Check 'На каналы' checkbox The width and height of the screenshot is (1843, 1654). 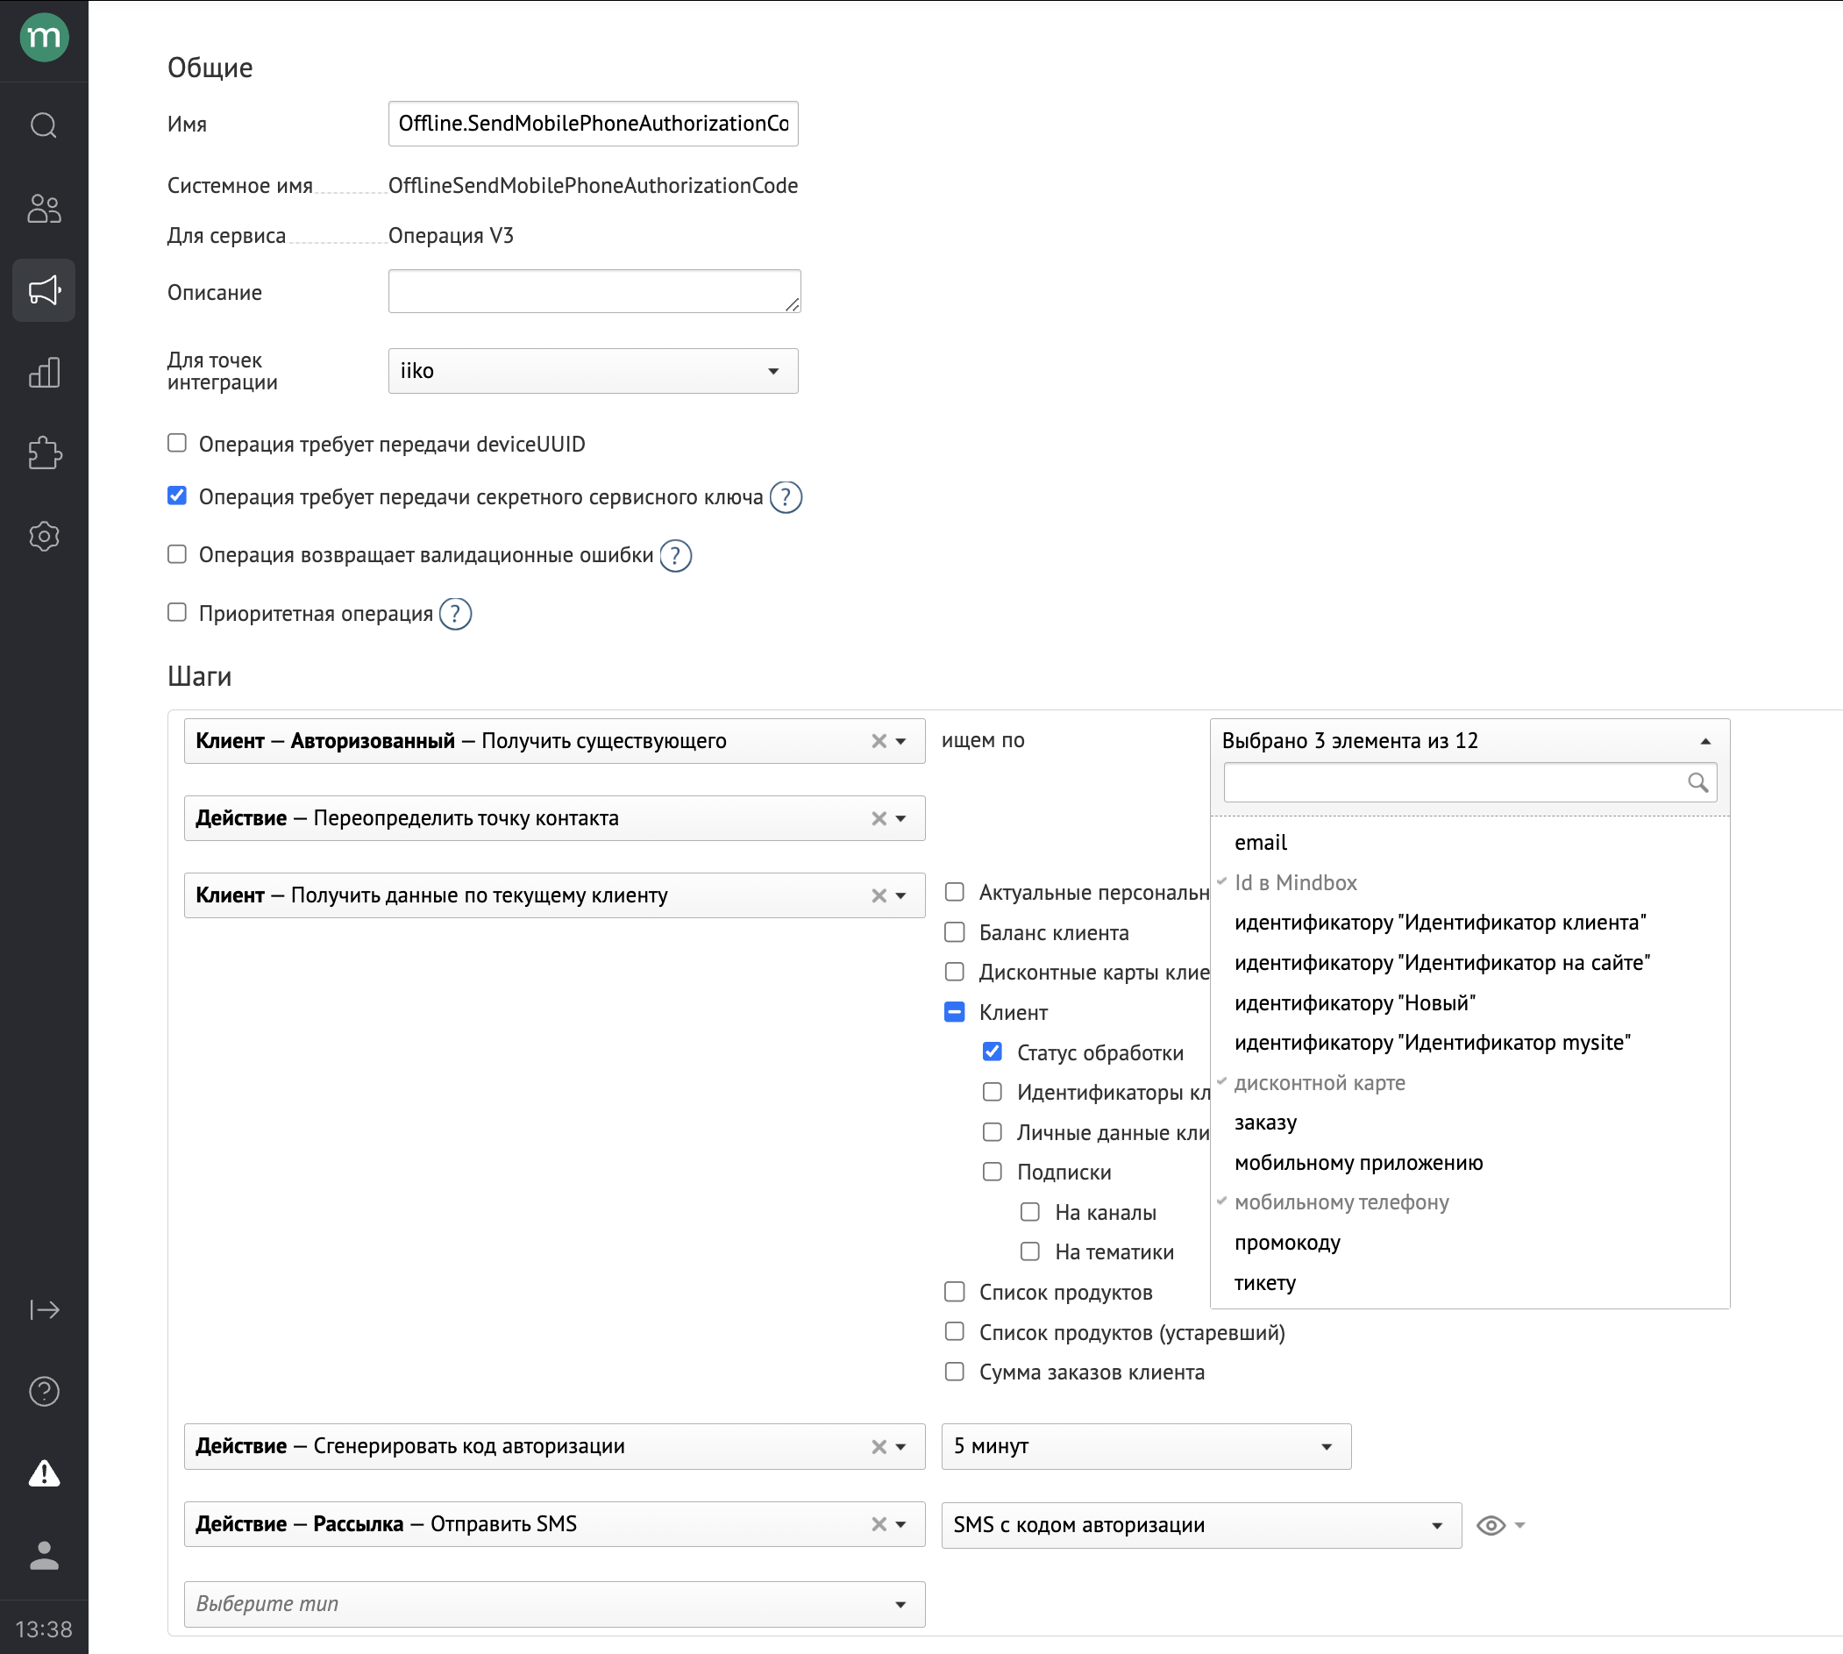[x=1029, y=1211]
